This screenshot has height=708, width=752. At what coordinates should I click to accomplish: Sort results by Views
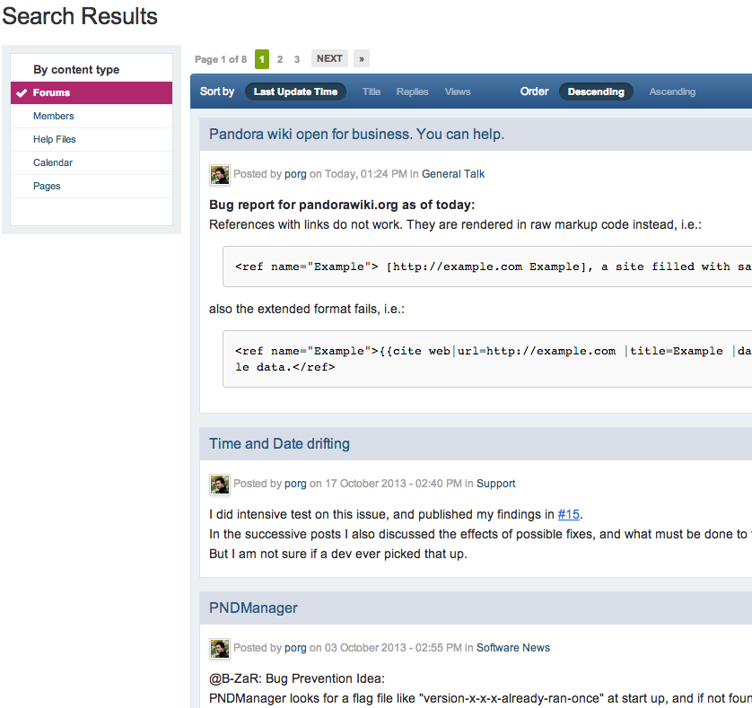click(458, 92)
